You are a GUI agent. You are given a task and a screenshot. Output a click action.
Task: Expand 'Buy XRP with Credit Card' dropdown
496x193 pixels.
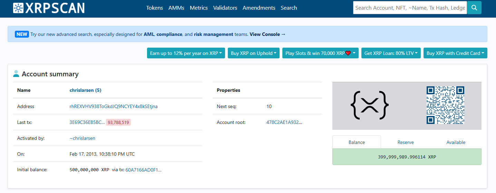tap(455, 53)
